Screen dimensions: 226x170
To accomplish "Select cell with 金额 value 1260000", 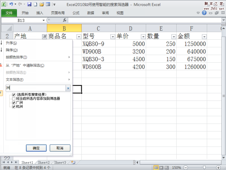I will pos(192,67).
